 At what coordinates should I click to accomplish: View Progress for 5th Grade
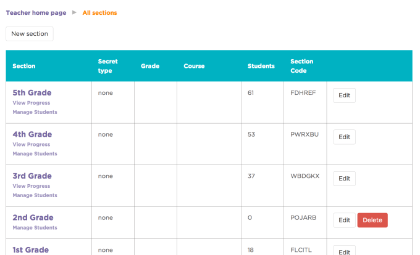[31, 103]
